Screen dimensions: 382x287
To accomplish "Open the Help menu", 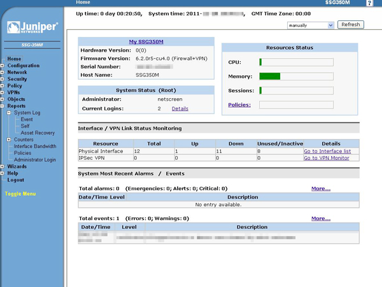I will 13,173.
